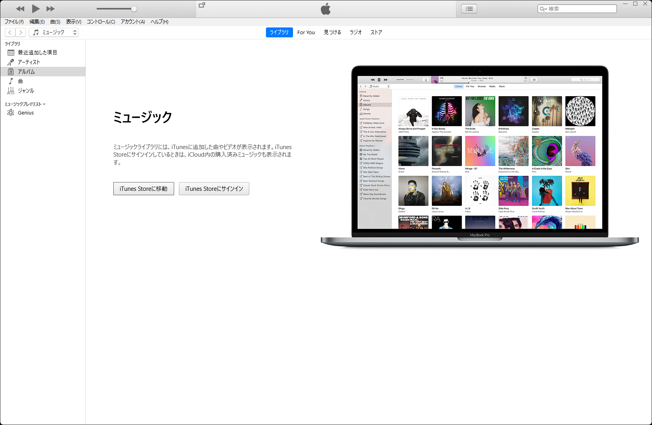This screenshot has height=425, width=652.
Task: Select ジャンル in the library sidebar
Action: click(x=26, y=90)
